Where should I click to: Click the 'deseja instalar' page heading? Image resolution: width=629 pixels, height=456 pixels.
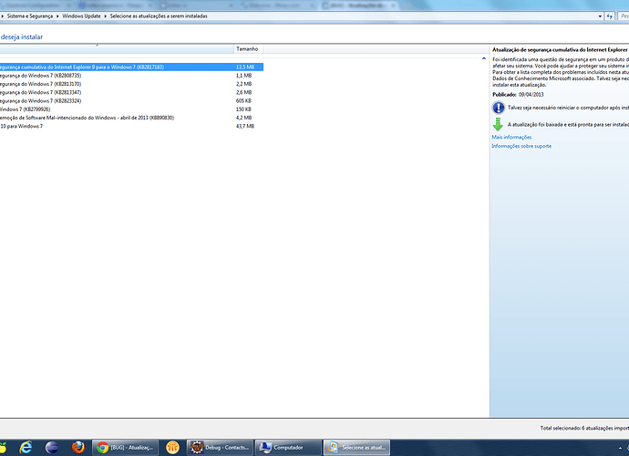22,36
